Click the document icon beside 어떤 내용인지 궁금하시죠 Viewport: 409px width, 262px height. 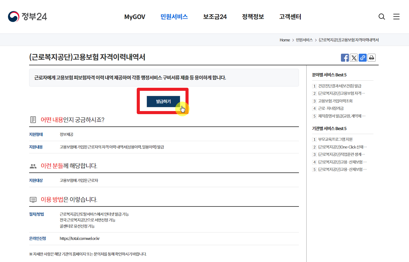[34, 120]
